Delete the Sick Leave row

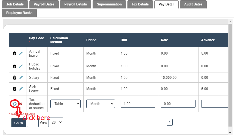[x=15, y=89]
